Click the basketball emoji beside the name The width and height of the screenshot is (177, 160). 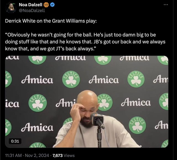tap(46, 5)
